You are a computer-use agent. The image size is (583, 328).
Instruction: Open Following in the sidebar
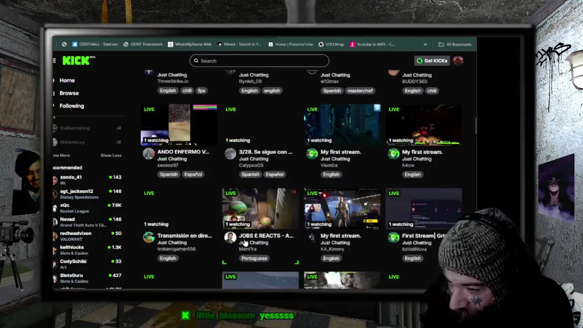(x=72, y=106)
